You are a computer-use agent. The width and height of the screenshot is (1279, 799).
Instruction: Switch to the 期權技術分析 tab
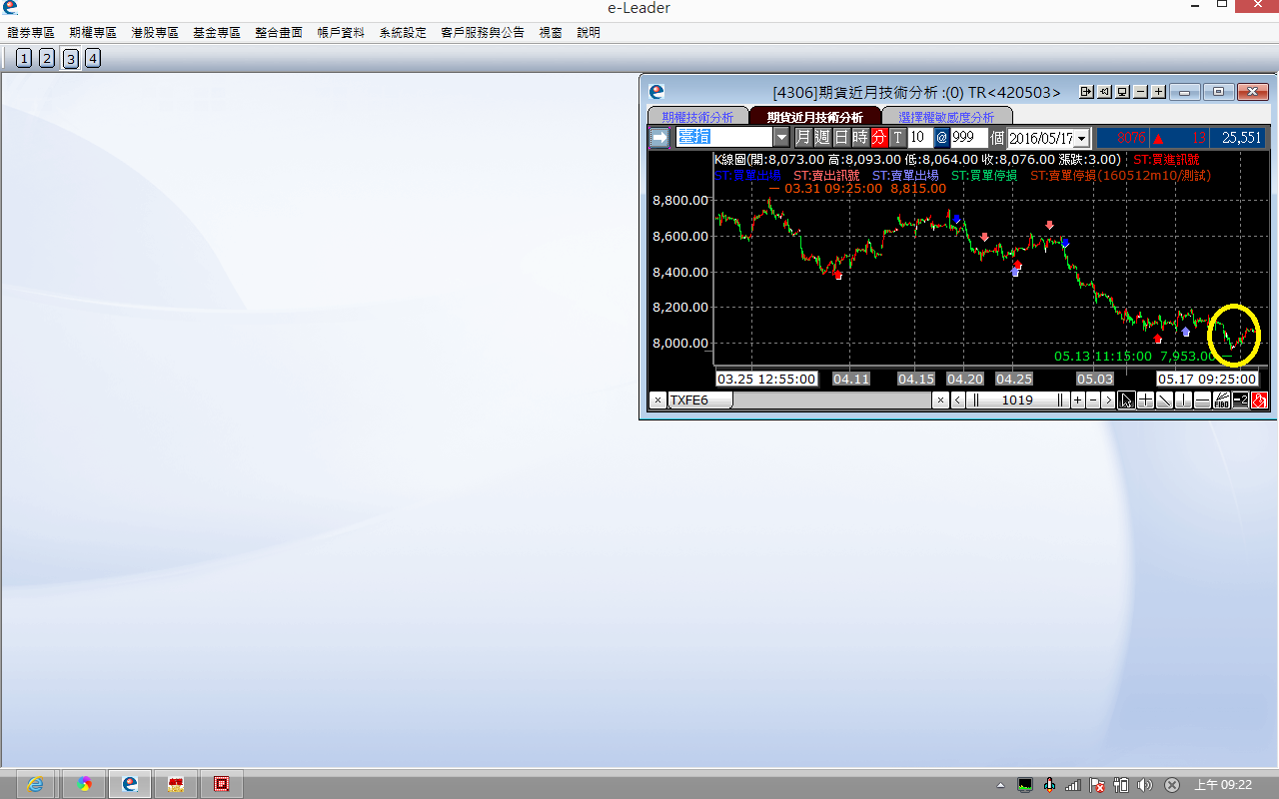pos(697,117)
